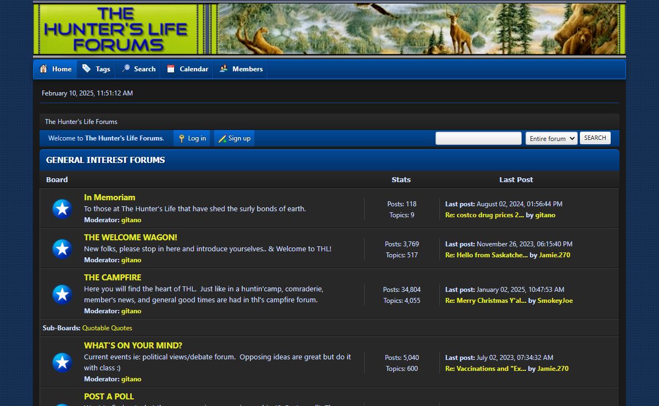Viewport: 659px width, 406px height.
Task: View SmokeyJoe's profile link
Action: pyautogui.click(x=555, y=301)
